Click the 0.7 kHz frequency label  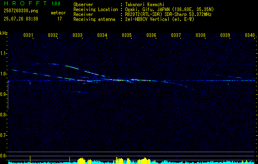click(x=3, y=135)
